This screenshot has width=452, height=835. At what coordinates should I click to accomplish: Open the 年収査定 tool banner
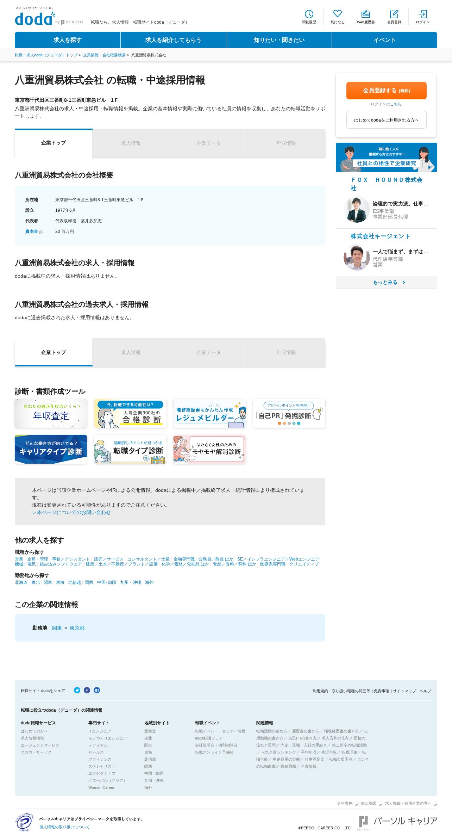pyautogui.click(x=51, y=413)
